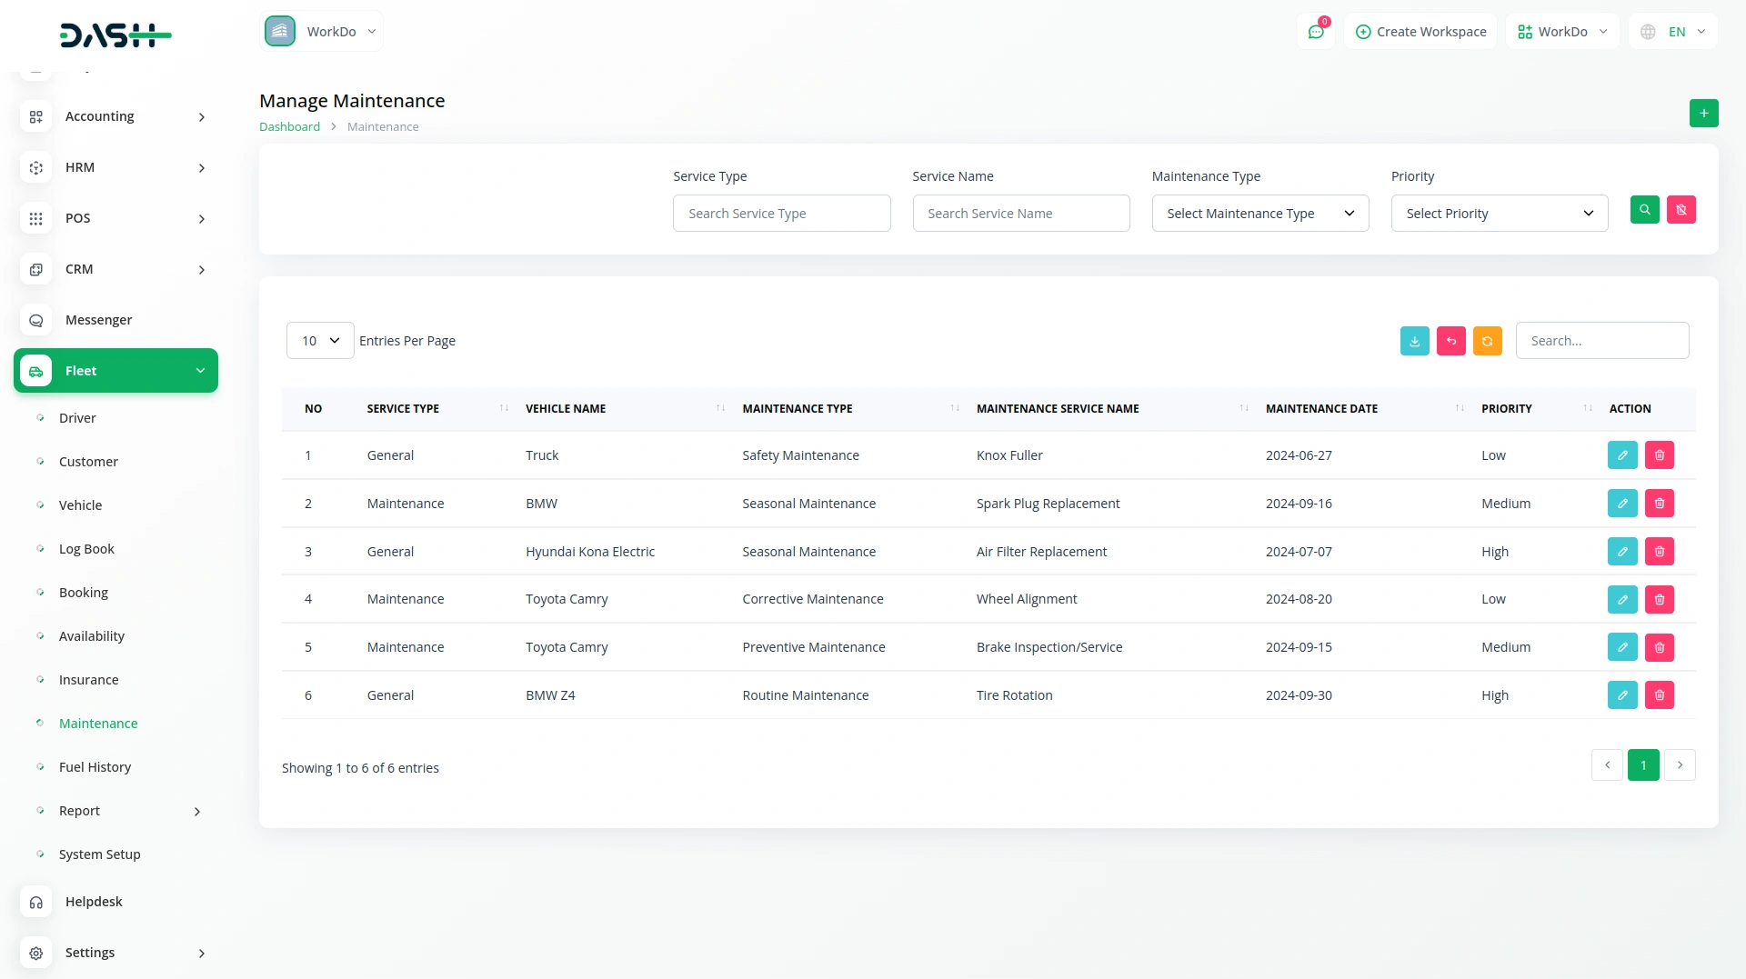Viewport: 1746px width, 979px height.
Task: Expand the Settings sidebar menu
Action: point(115,953)
